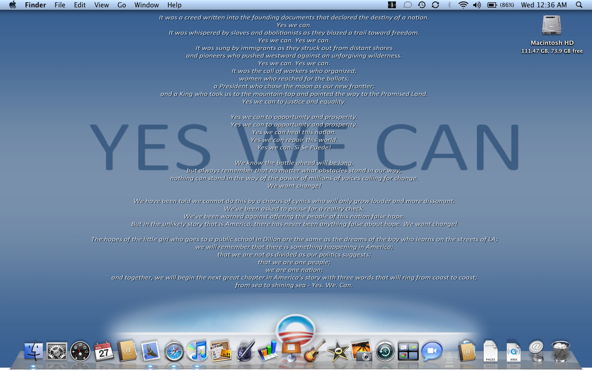The height and width of the screenshot is (370, 592).
Task: Open the @ spring stack icon
Action: (x=536, y=351)
